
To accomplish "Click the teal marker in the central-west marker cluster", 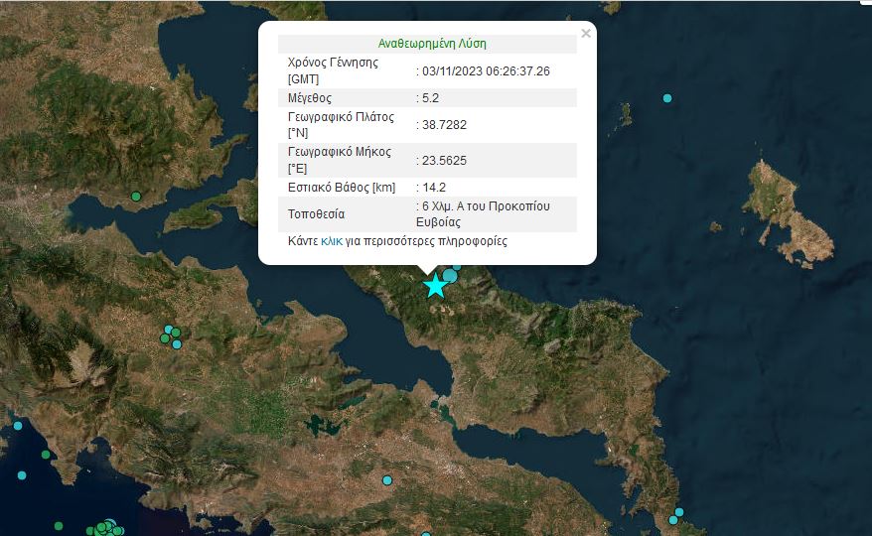I will (x=177, y=343).
